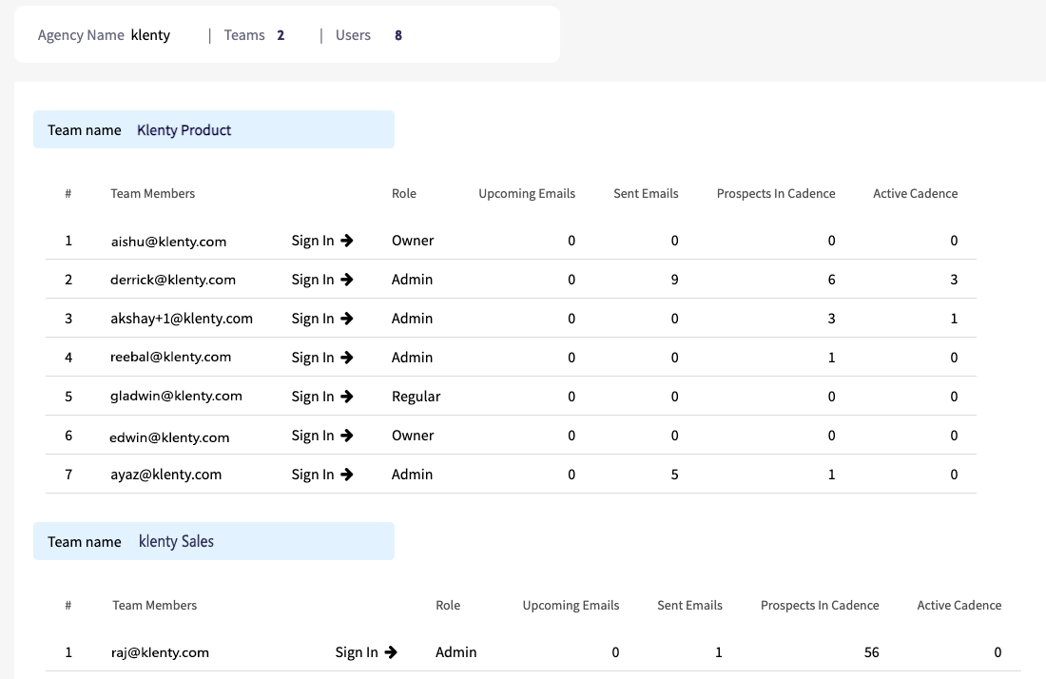Select the klenty Sales team name

tap(176, 542)
